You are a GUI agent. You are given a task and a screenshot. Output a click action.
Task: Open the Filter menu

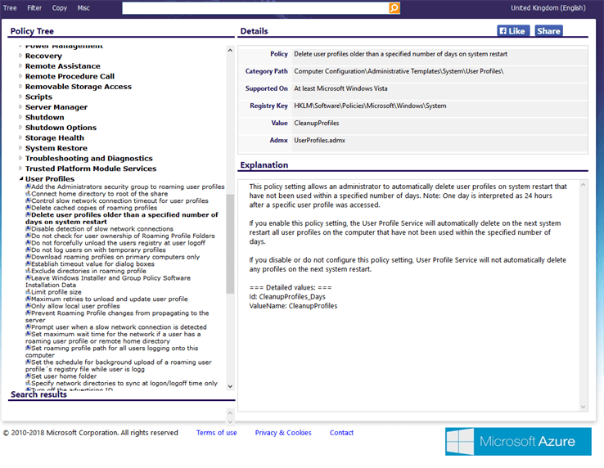(34, 7)
